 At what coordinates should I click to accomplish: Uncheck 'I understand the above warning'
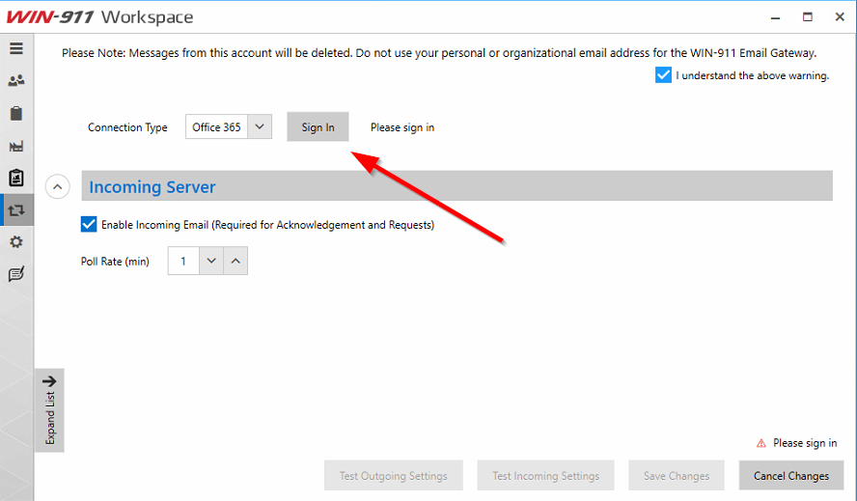(x=663, y=75)
